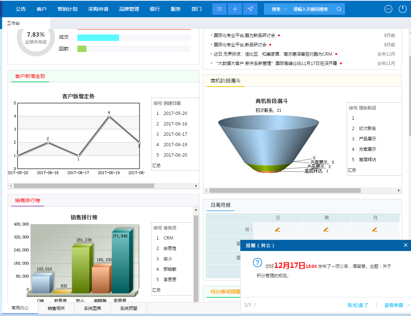Click the 成交 progress bar
This screenshot has width=411, height=316.
coord(98,37)
